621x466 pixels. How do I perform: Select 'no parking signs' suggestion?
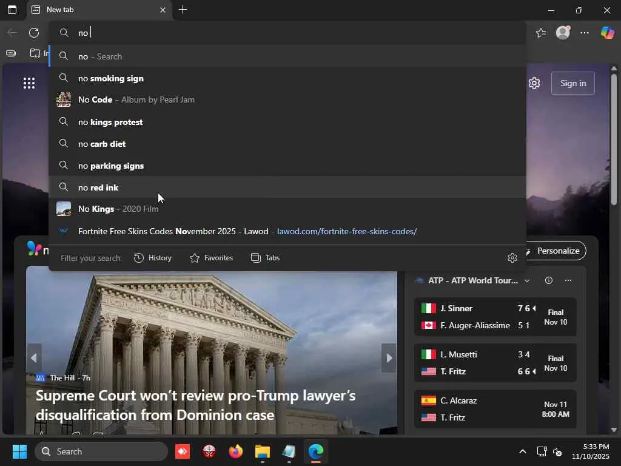click(x=287, y=165)
